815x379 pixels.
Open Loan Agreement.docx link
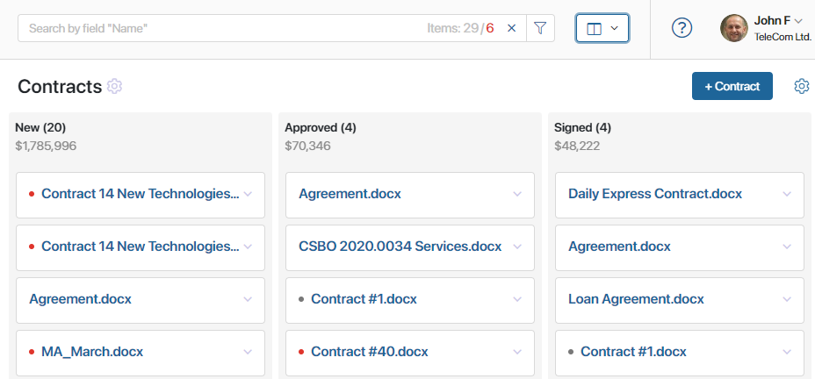coord(636,299)
